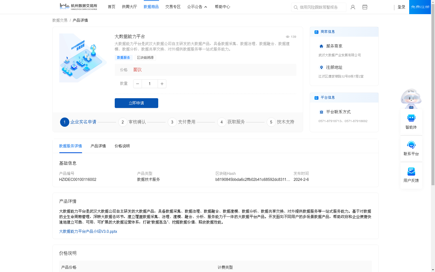Viewport: 435px width, 272px height.
Task: Click the publish date 2024-2-6
Action: tap(301, 180)
